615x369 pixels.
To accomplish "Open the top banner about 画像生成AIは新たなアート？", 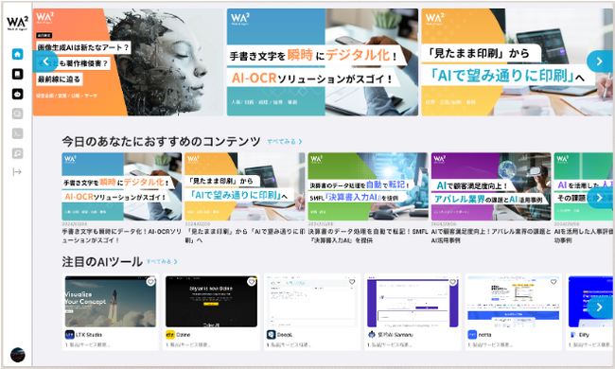I will [128, 61].
